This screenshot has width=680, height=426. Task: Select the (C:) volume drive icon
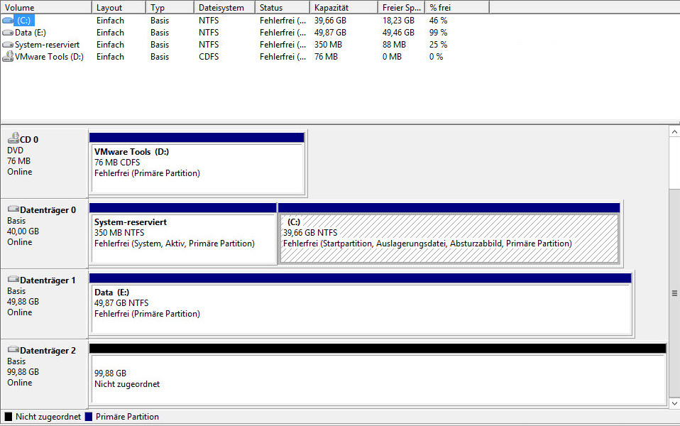pos(7,21)
